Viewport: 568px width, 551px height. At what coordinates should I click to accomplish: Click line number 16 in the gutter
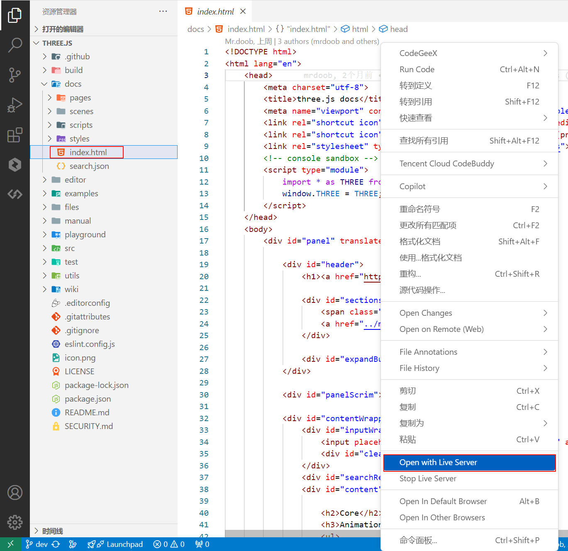pyautogui.click(x=204, y=229)
